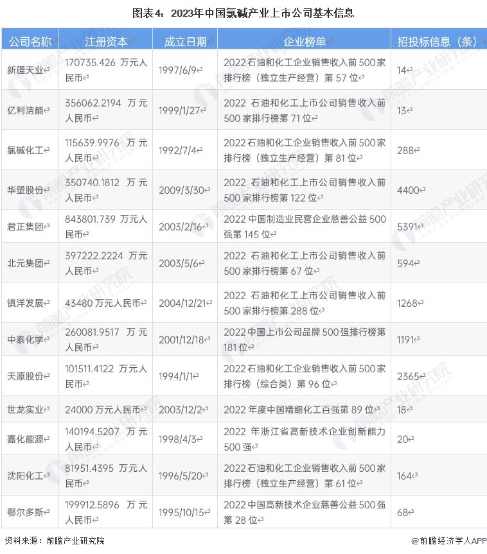Click the founding date 2004/12/21
Viewport: 487px width, 554px height.
tap(182, 303)
